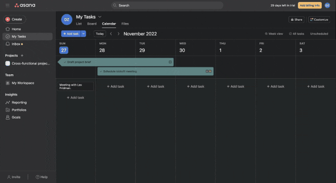Click the Insights section header

pyautogui.click(x=11, y=94)
